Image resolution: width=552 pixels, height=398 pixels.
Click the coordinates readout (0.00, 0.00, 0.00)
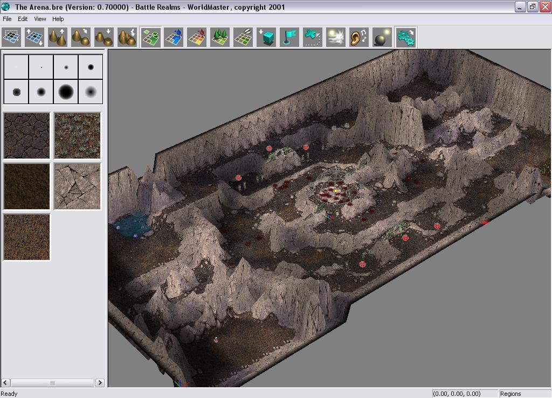pos(457,394)
